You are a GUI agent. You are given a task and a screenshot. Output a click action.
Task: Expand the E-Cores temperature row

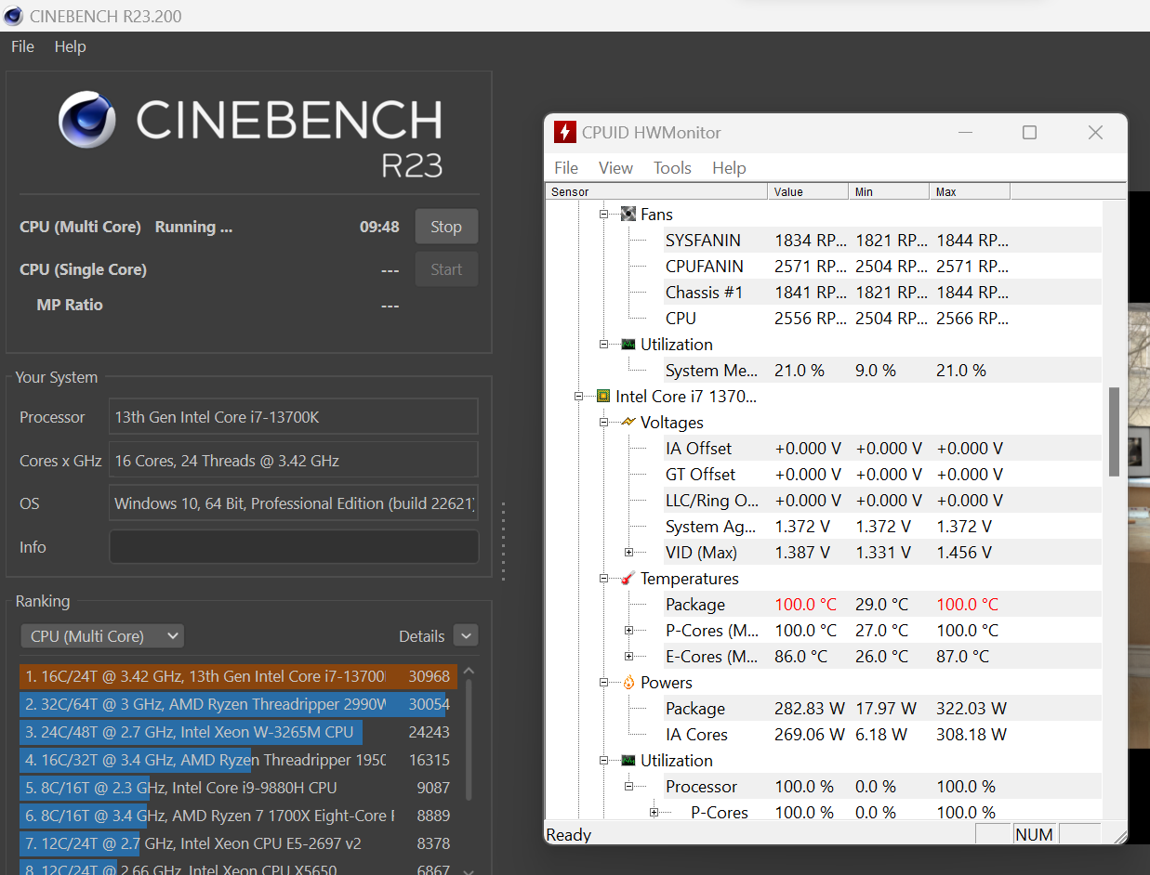[x=628, y=656]
